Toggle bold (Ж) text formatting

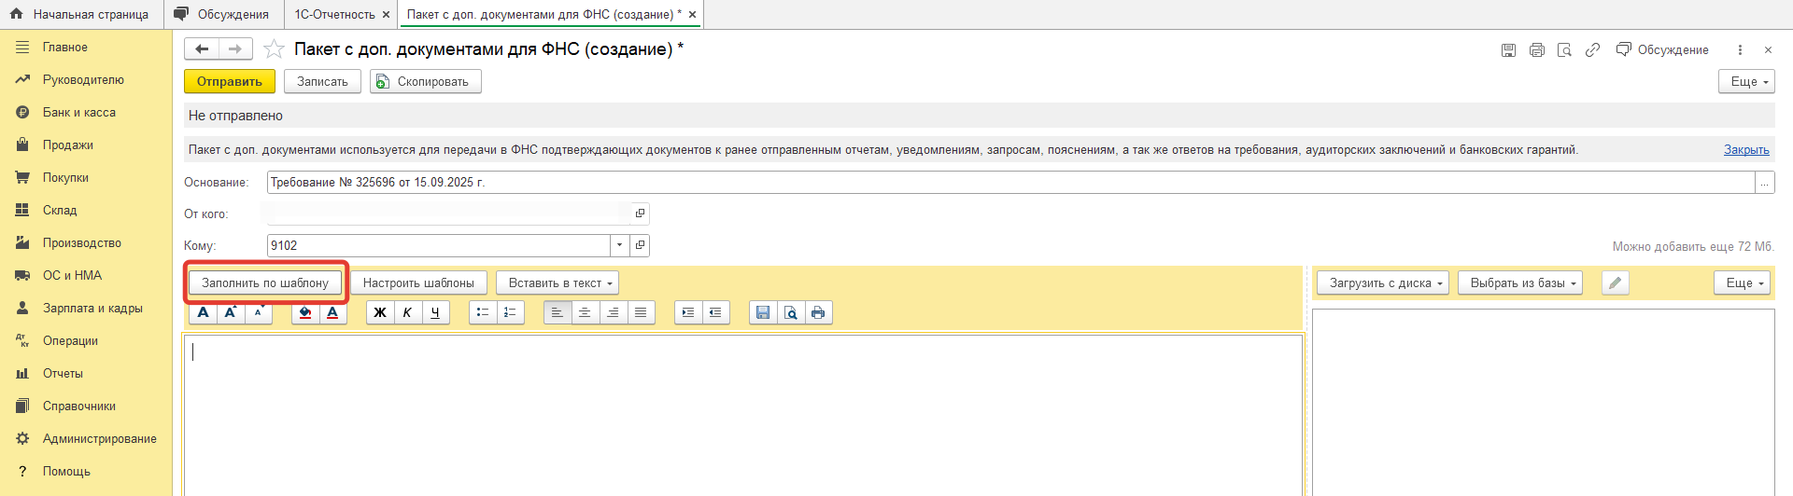(x=380, y=313)
